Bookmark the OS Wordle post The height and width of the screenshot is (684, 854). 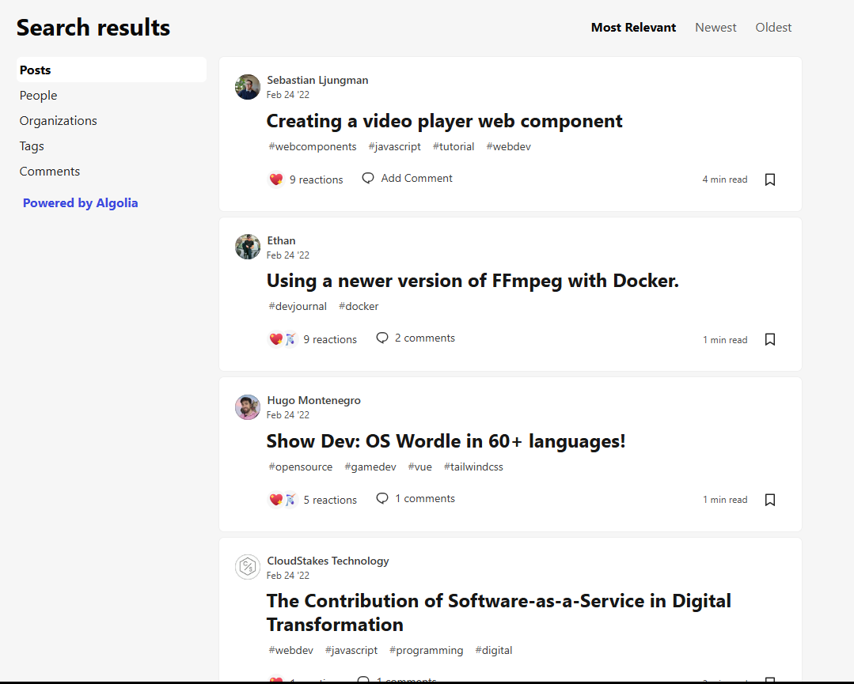pyautogui.click(x=769, y=500)
